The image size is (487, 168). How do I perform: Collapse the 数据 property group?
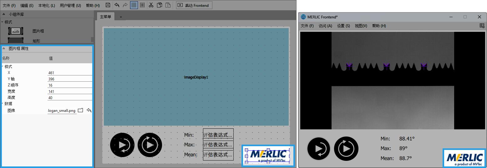[x=3, y=103]
